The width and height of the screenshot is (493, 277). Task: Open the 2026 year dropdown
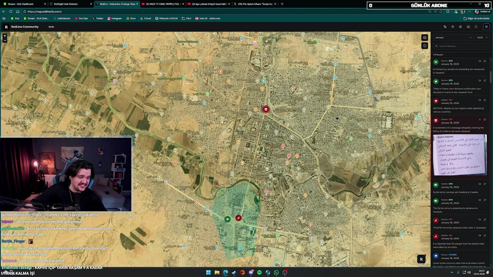pos(482,38)
